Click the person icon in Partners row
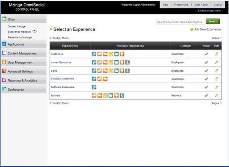 point(122,96)
